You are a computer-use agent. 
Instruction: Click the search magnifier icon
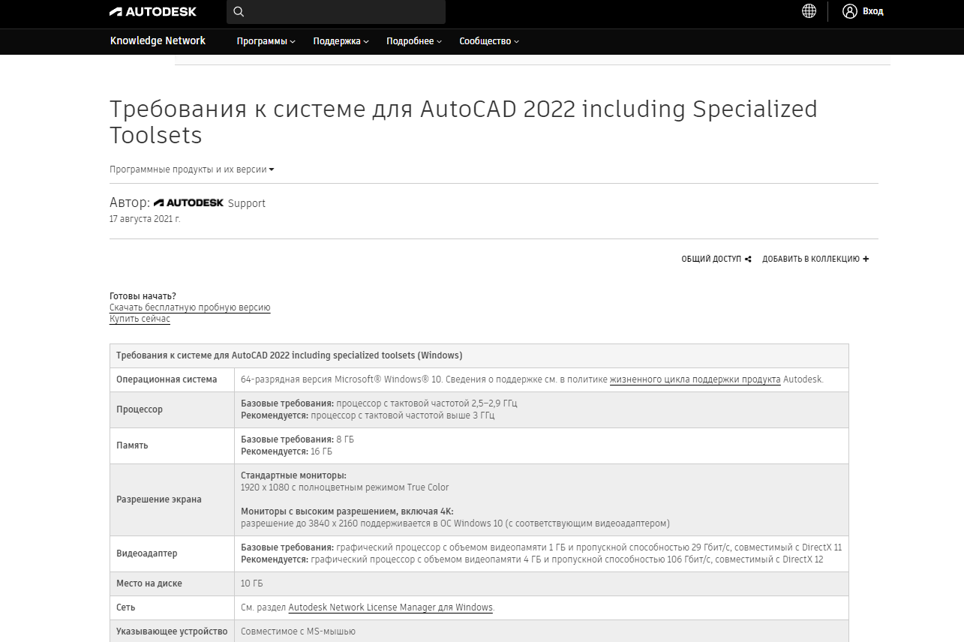pyautogui.click(x=239, y=11)
